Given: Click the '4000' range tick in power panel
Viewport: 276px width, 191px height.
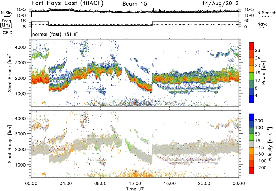Looking at the screenshot, I should coord(20,47).
